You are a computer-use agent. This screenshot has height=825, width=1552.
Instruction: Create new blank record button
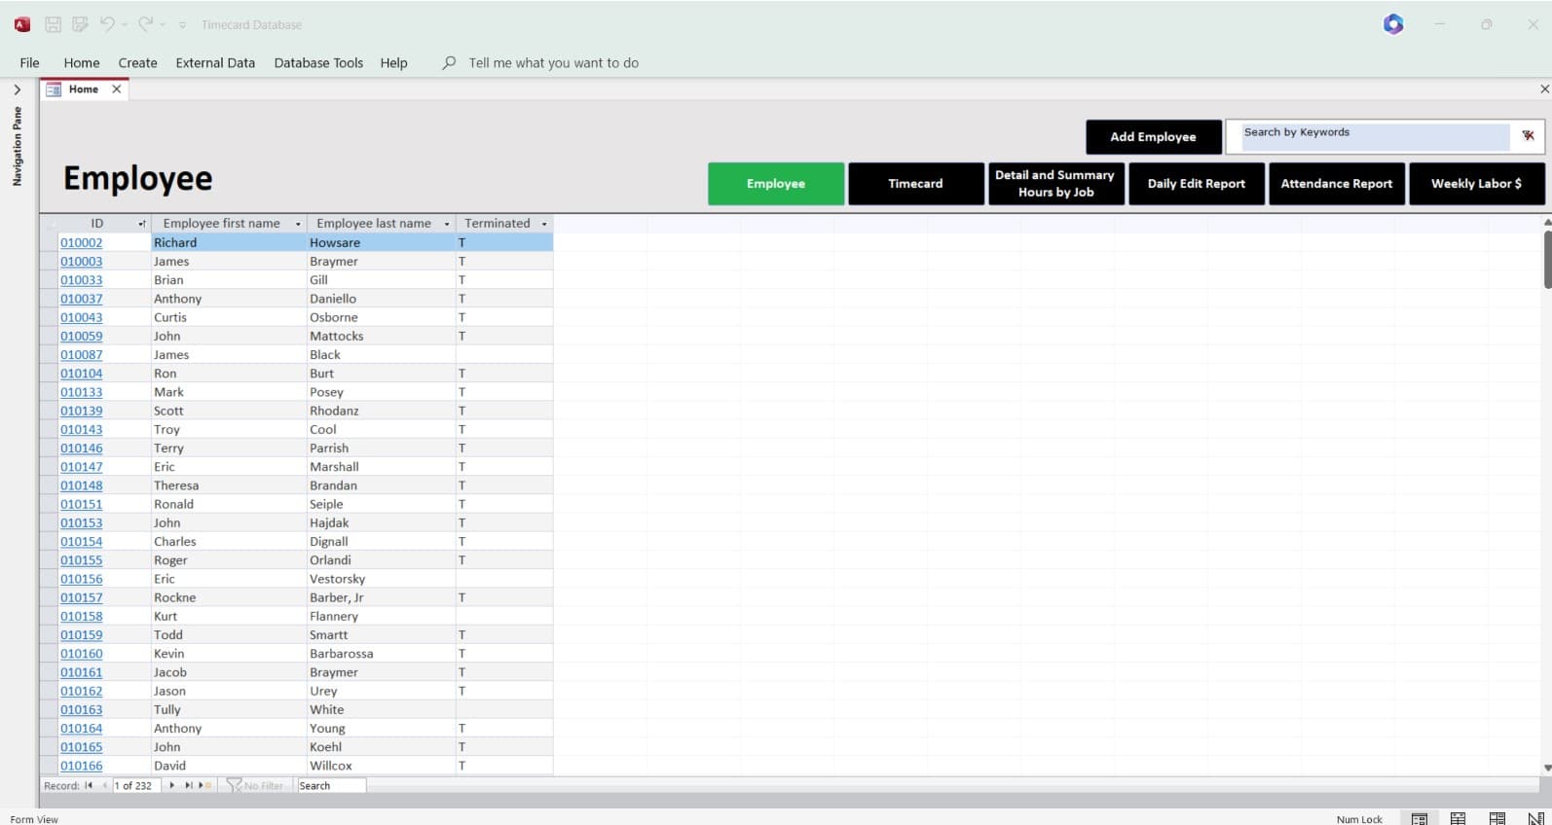204,785
